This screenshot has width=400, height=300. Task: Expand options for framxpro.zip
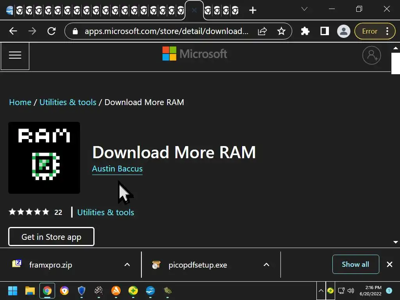127,265
